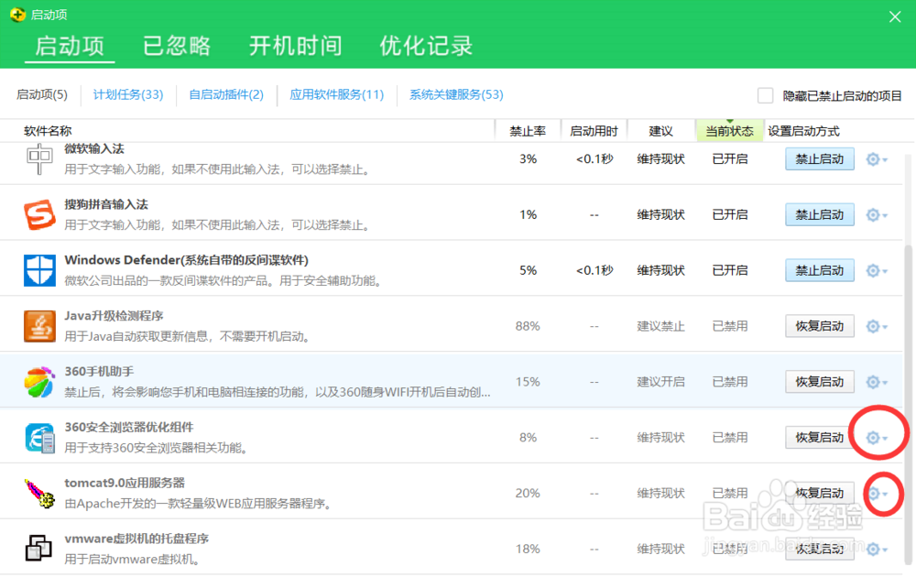Open the 优化记录 tab

(426, 46)
